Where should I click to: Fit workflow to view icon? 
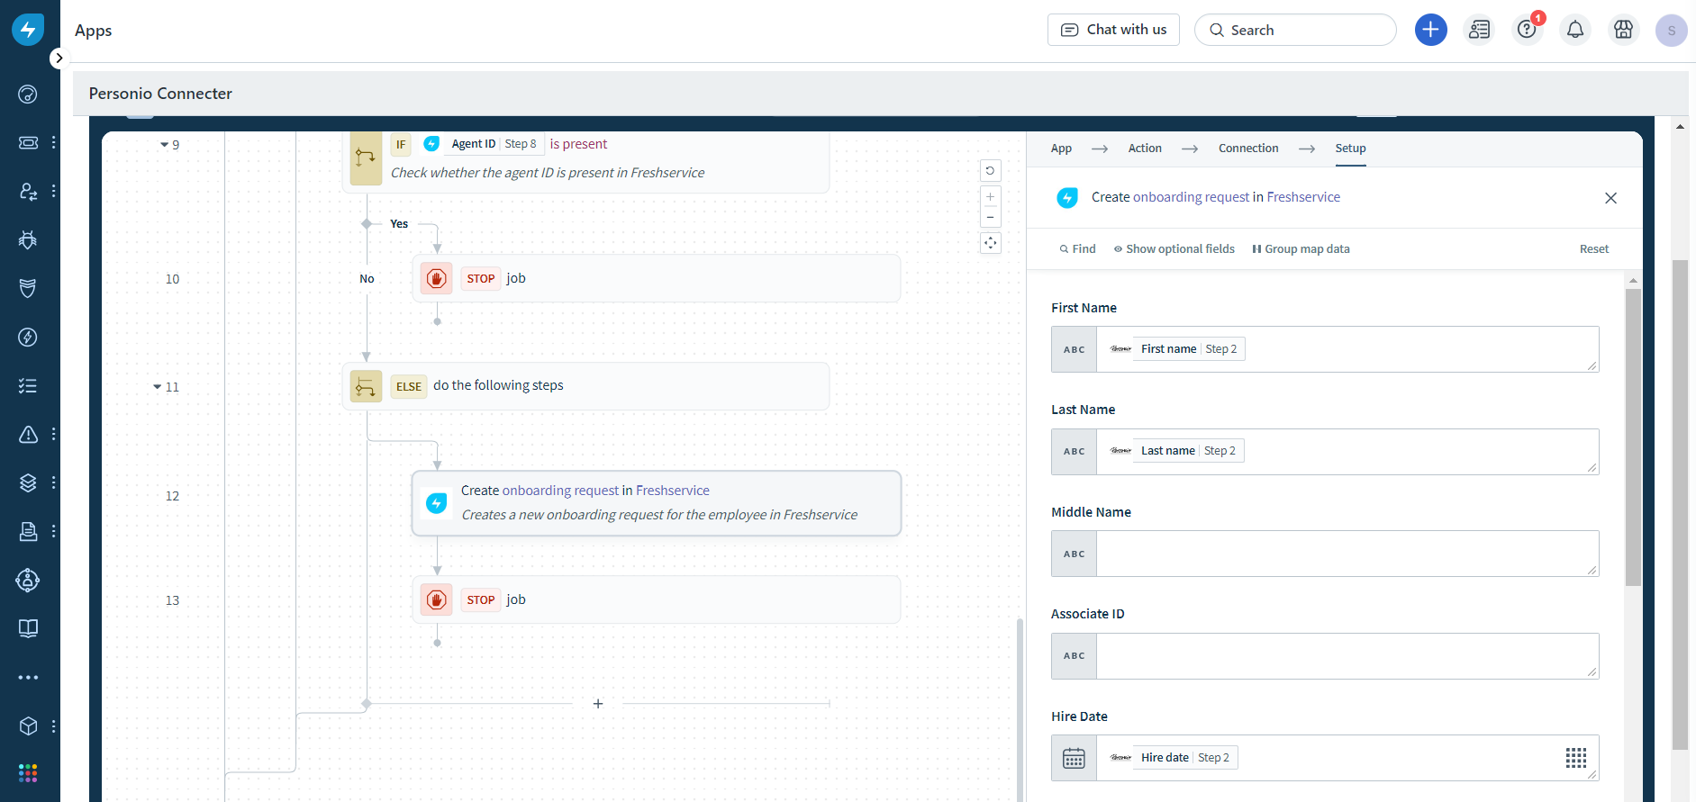990,243
